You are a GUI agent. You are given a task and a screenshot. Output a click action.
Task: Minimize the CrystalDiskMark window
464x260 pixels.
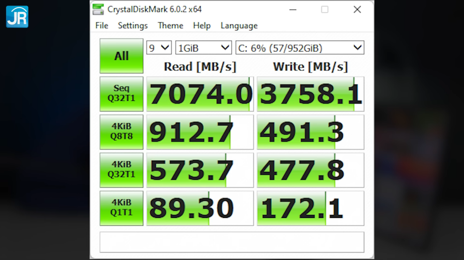click(293, 9)
